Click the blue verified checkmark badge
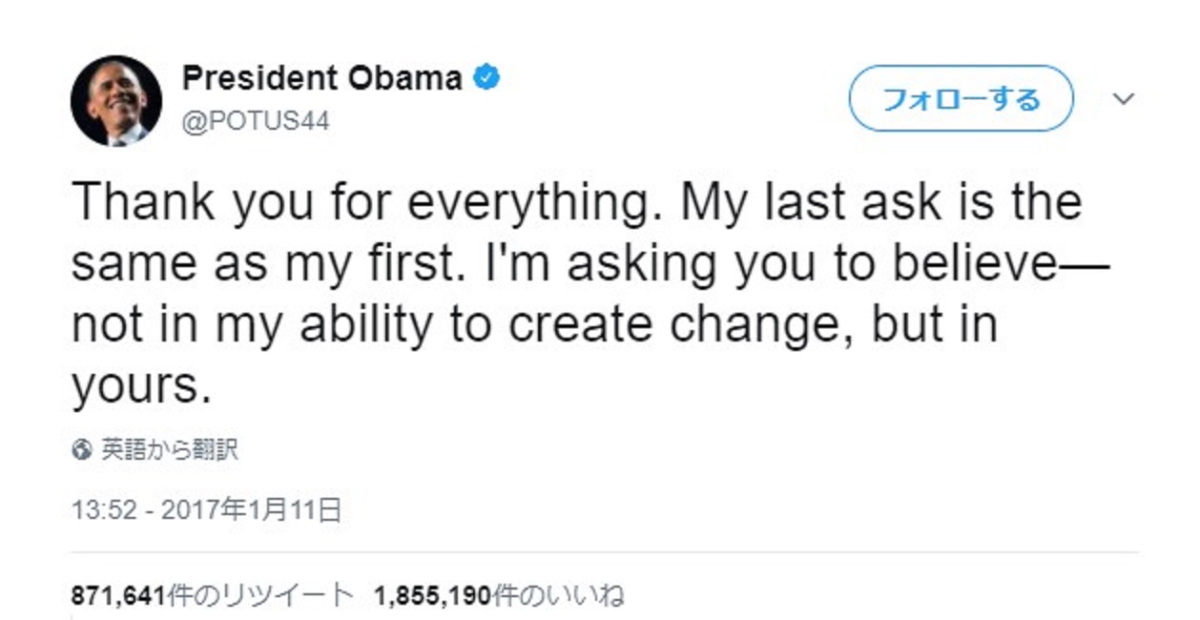The width and height of the screenshot is (1200, 620). point(487,78)
